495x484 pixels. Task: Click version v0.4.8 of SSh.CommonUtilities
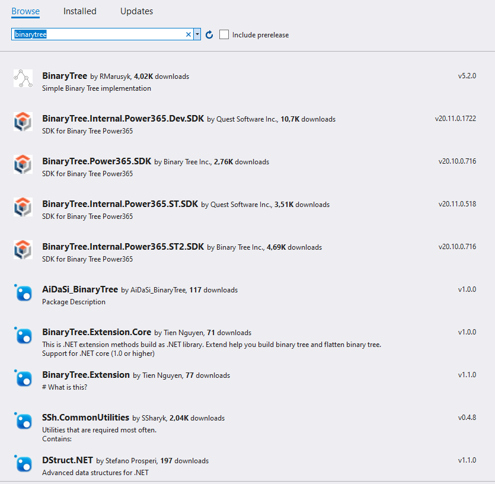(x=467, y=418)
